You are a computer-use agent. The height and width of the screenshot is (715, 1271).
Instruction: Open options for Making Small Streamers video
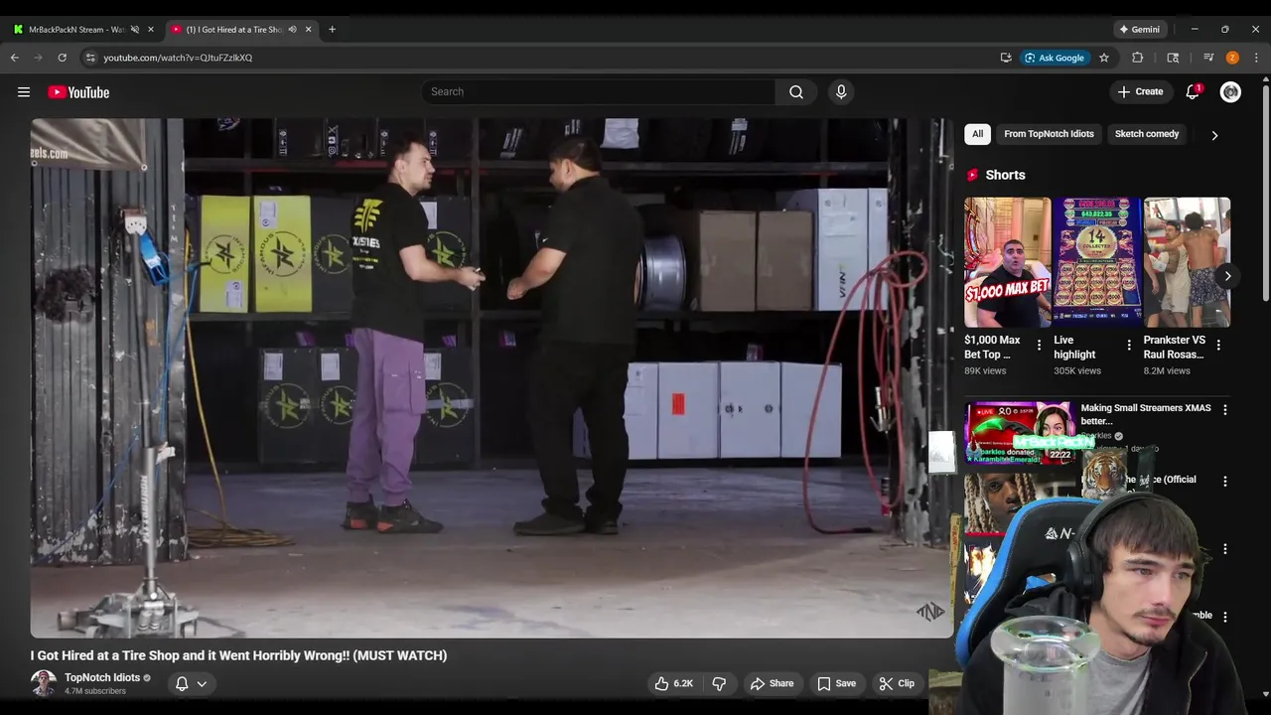coord(1224,410)
